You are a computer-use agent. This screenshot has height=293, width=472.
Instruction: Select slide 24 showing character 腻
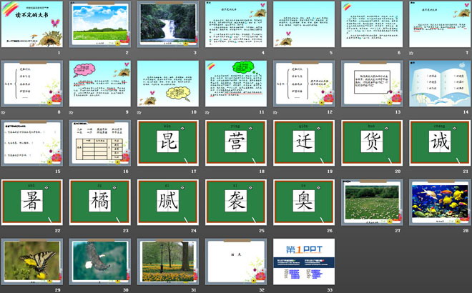click(168, 202)
